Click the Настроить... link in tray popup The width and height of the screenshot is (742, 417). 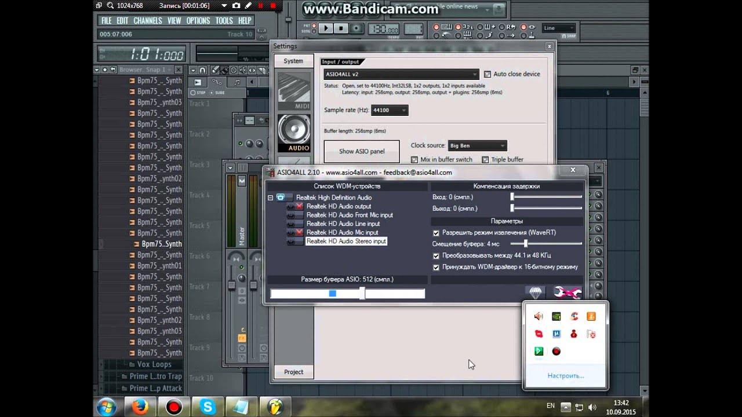[566, 376]
